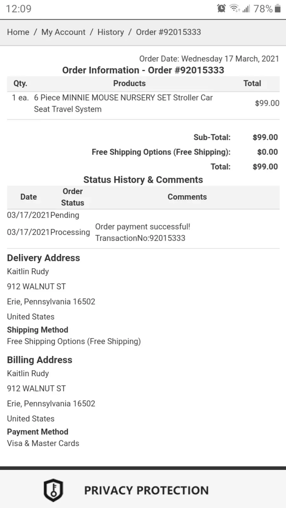Tap the Products column header
The width and height of the screenshot is (286, 508).
point(129,83)
